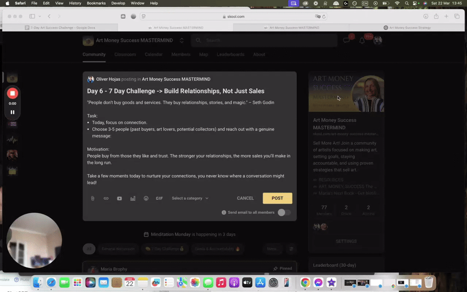Viewport: 467px width, 292px height.
Task: Open the Bookmarks menu
Action: click(x=96, y=3)
